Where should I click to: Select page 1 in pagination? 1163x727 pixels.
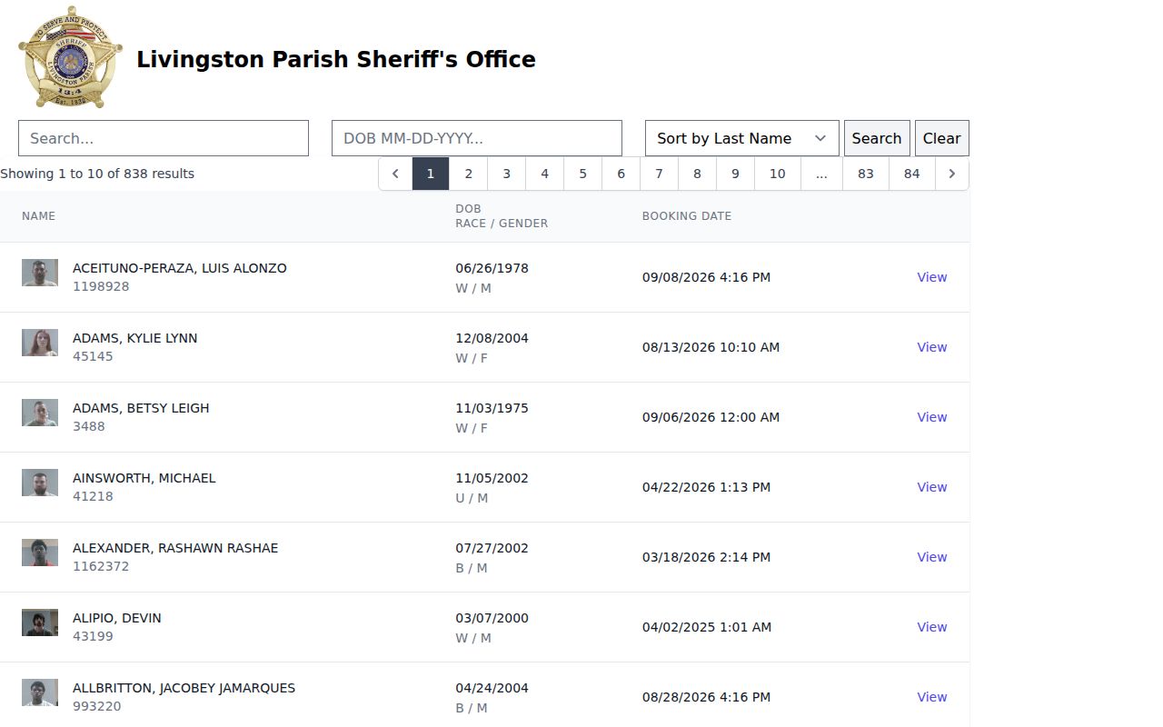(x=431, y=174)
